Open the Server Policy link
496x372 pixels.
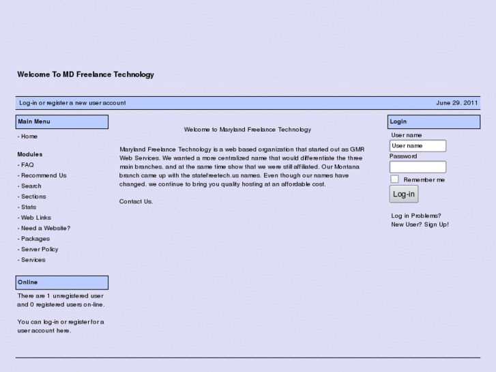(40, 249)
